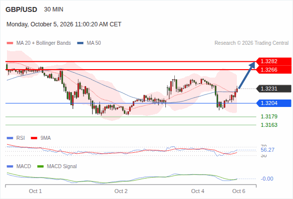Click the Oct 4 timeline date label
293x199 pixels.
coord(198,191)
